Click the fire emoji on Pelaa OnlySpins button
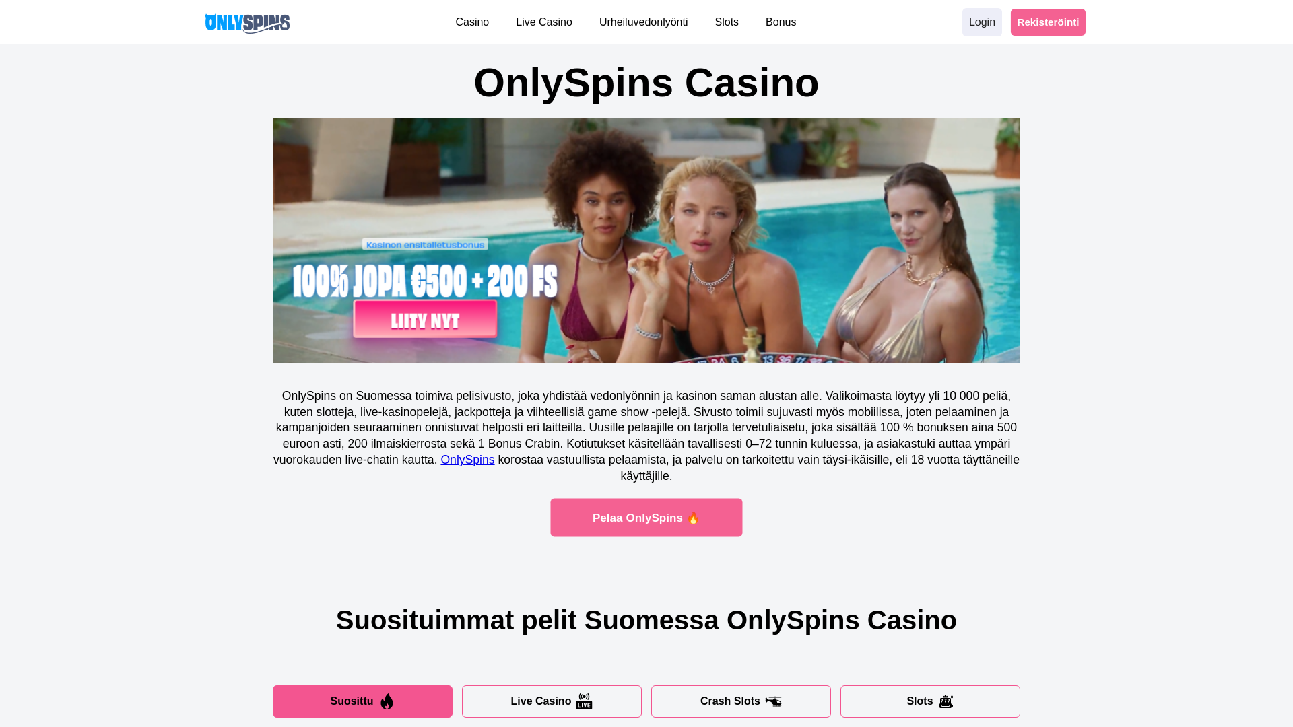The height and width of the screenshot is (727, 1293). (x=693, y=518)
